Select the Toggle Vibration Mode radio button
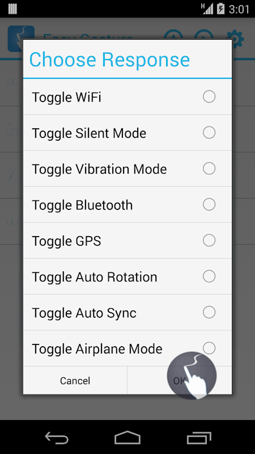The image size is (255, 454). (x=209, y=169)
